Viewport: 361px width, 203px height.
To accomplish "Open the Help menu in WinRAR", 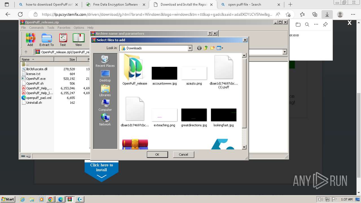I will (90, 28).
